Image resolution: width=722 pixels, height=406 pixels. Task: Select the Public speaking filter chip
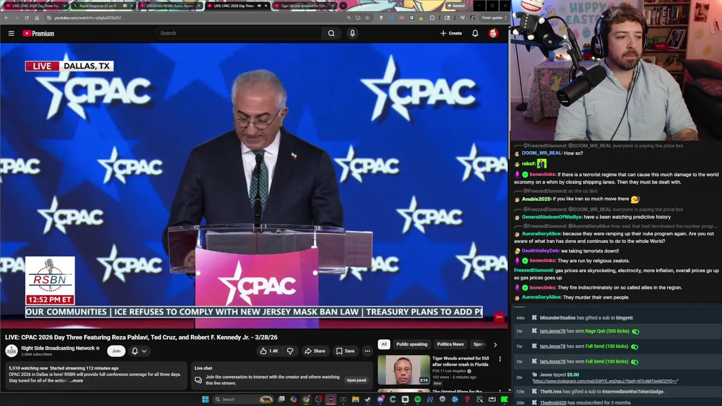412,344
